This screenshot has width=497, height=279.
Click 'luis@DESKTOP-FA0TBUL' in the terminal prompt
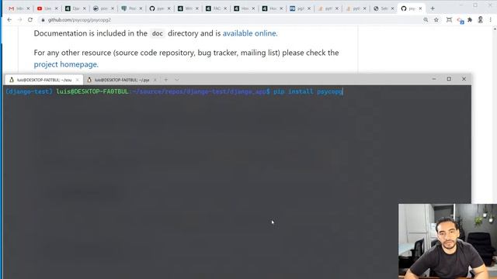coord(92,91)
